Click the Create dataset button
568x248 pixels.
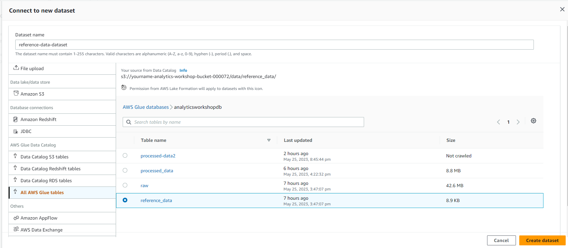point(542,240)
